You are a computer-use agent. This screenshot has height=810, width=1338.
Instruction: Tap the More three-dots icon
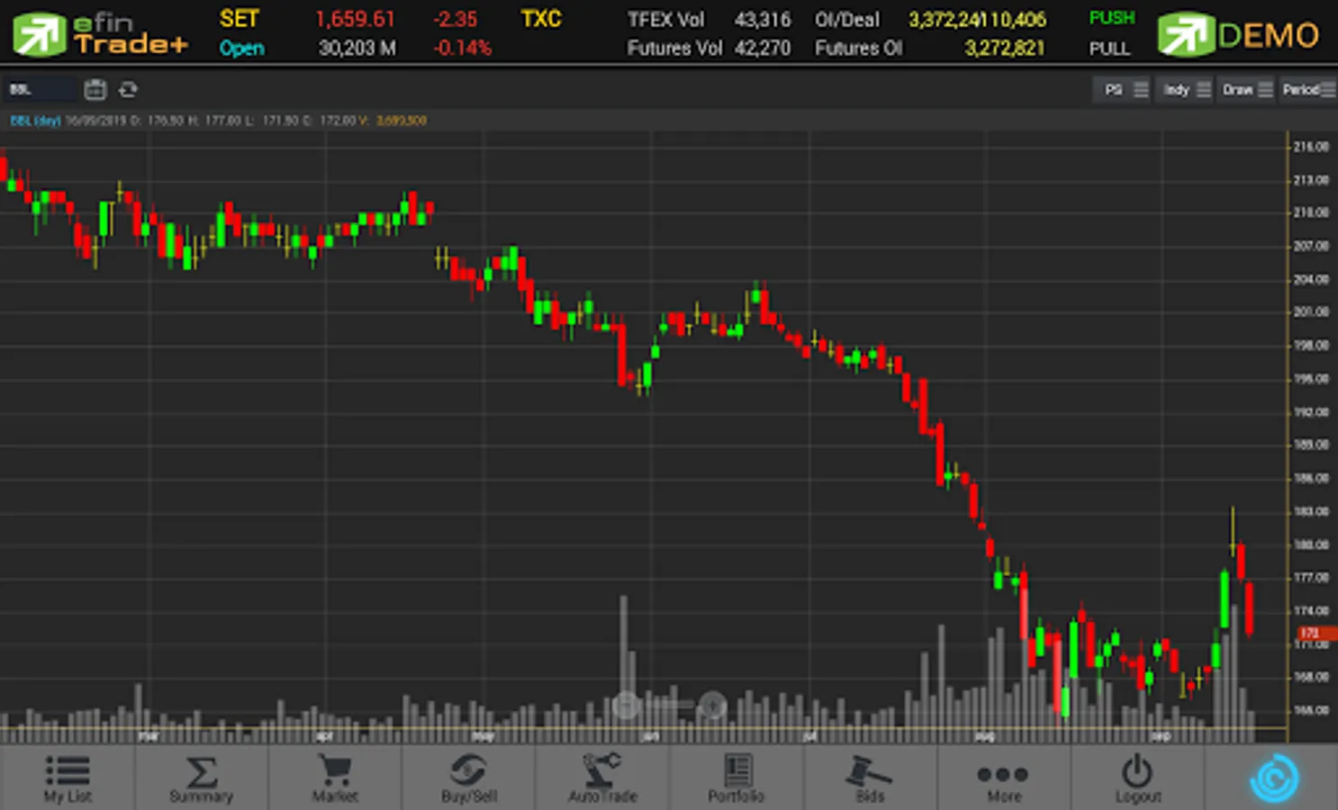1004,777
